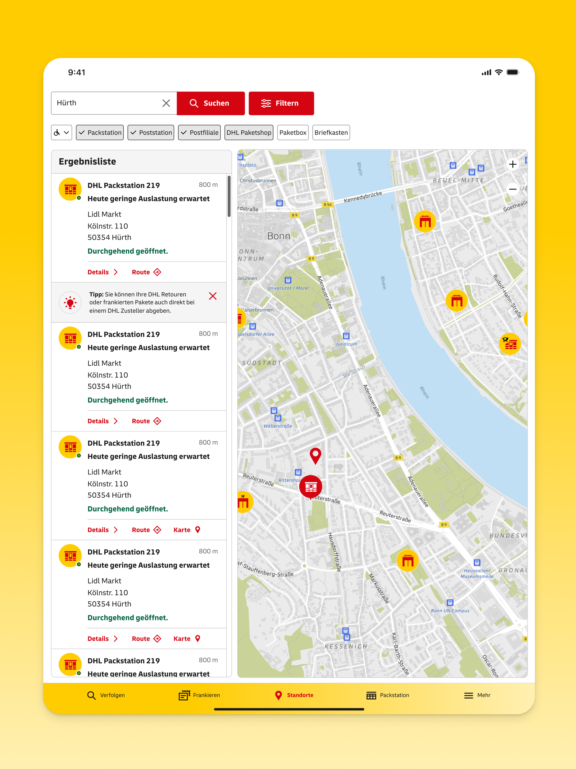Click the Suchen search button

pyautogui.click(x=211, y=103)
